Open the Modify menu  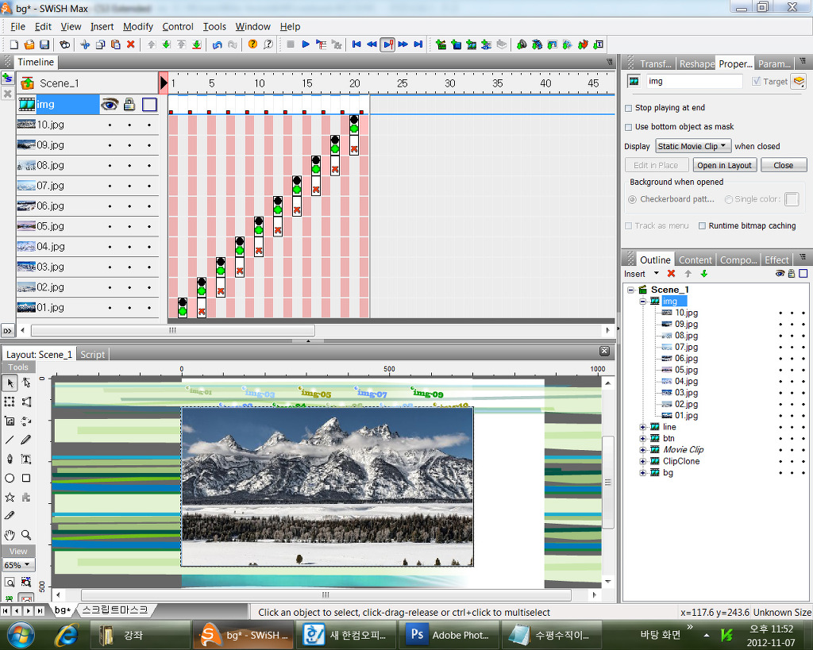tap(138, 26)
